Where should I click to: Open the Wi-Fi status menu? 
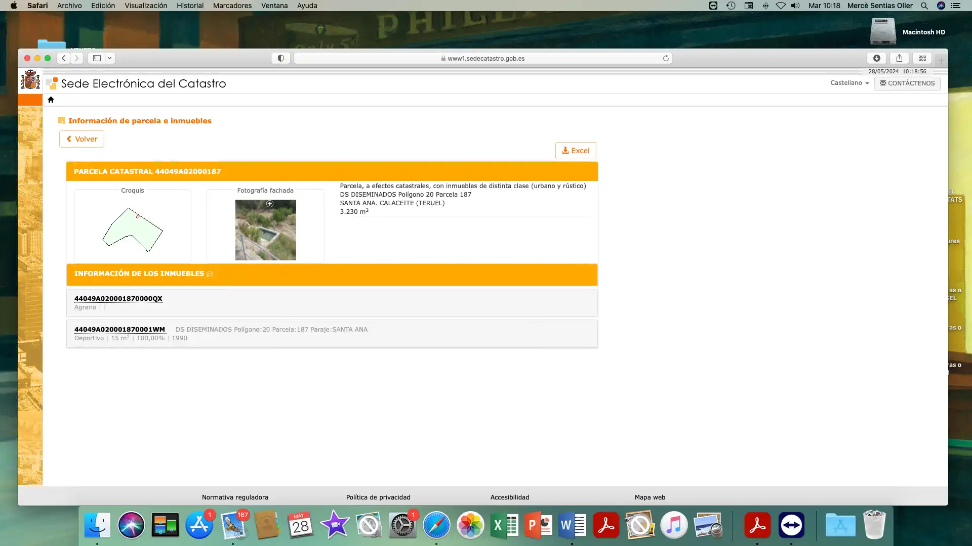coord(781,6)
